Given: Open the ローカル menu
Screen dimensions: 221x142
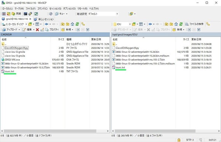Looking at the screenshot, I should (x=7, y=8).
